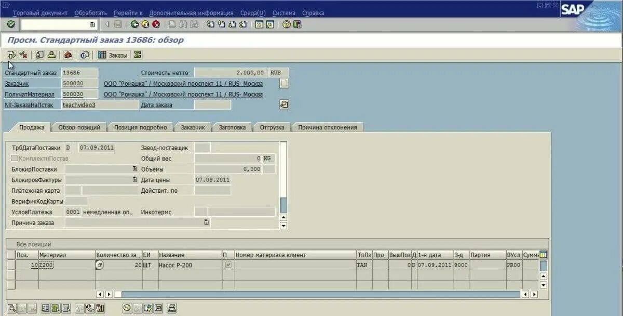Open the command field history dropdown
The width and height of the screenshot is (623, 316).
pyautogui.click(x=92, y=24)
